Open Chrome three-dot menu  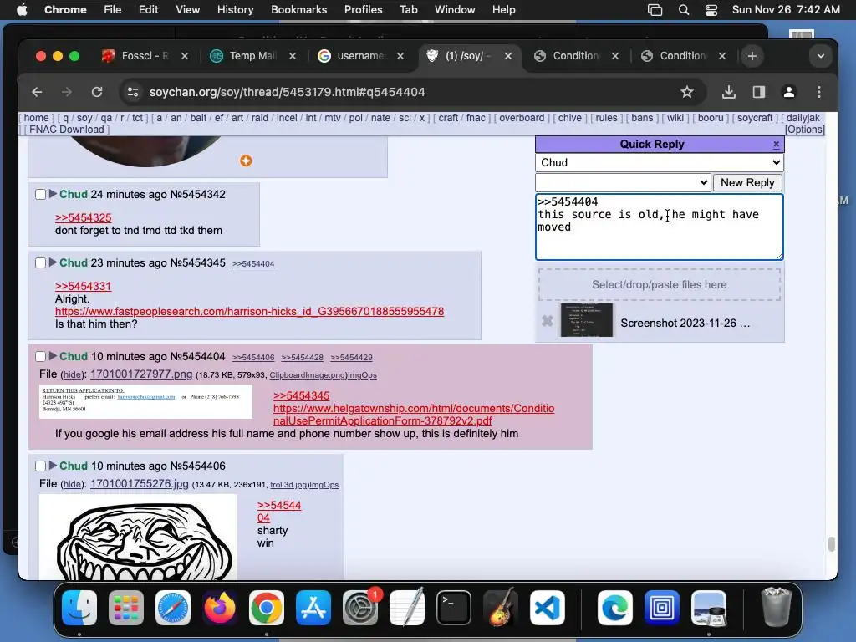click(819, 92)
